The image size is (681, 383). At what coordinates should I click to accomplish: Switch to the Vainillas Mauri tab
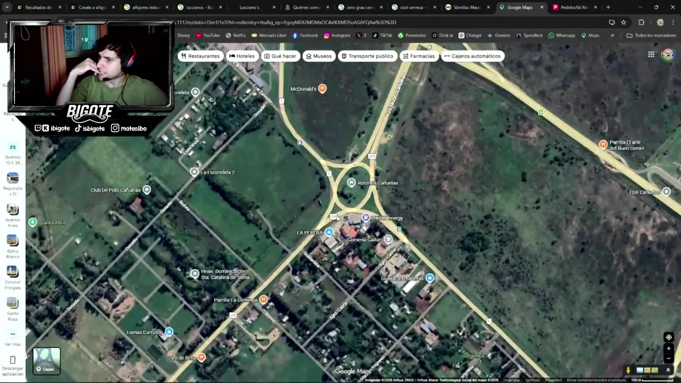pos(467,7)
